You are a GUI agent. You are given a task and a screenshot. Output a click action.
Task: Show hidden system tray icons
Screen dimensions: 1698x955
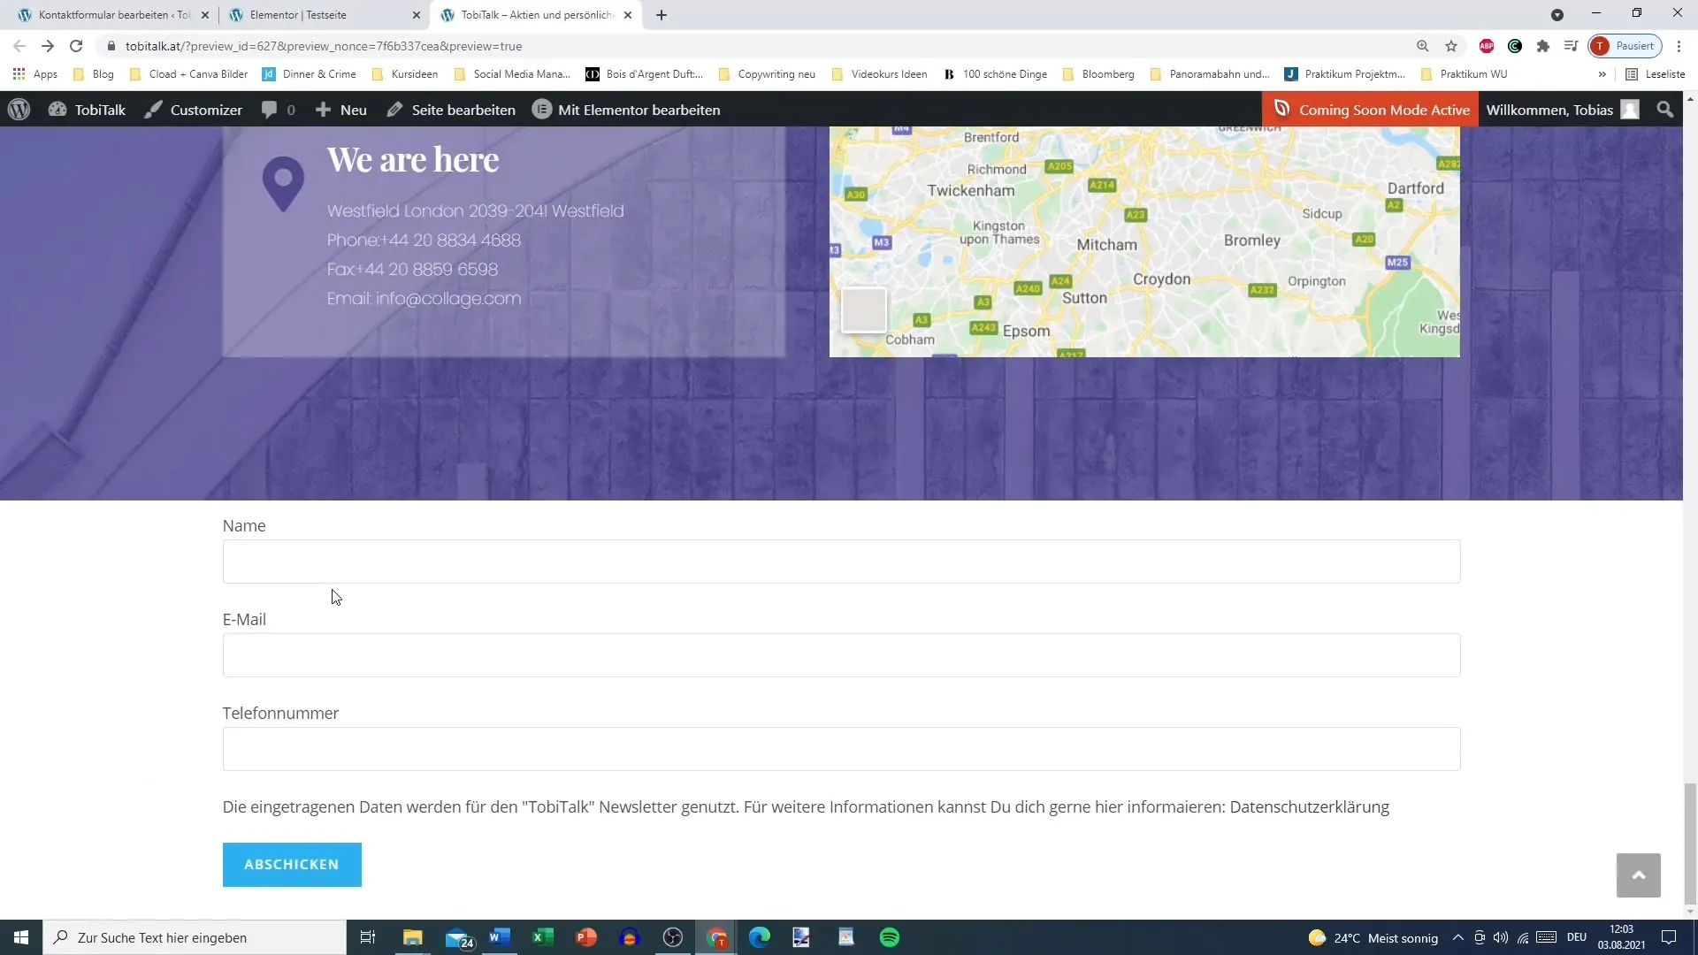pyautogui.click(x=1458, y=937)
